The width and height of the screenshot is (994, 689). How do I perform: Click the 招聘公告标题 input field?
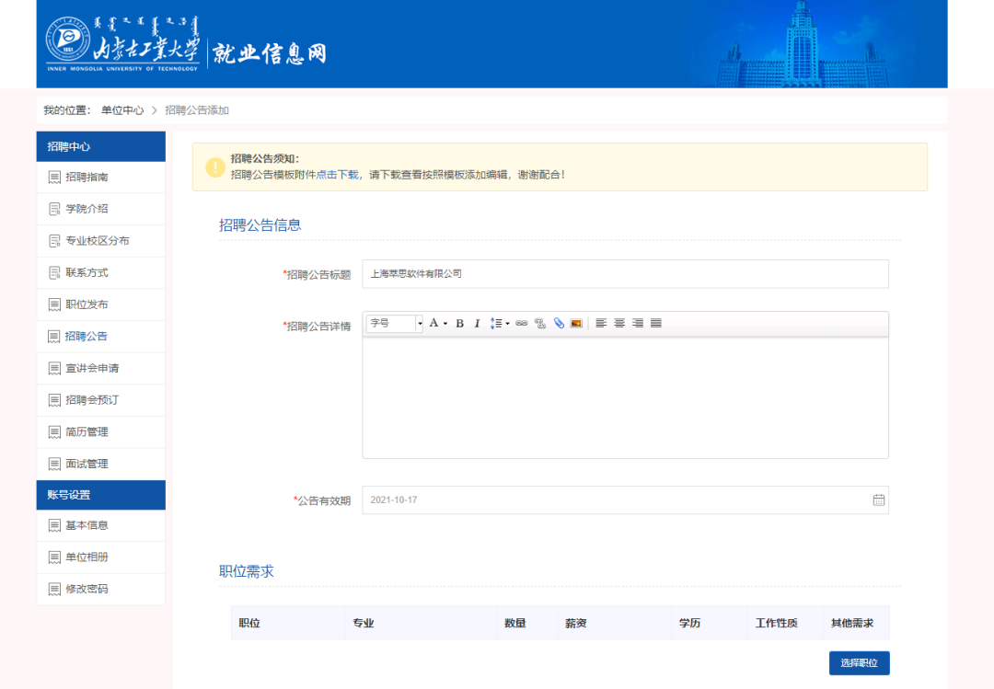[x=625, y=274]
